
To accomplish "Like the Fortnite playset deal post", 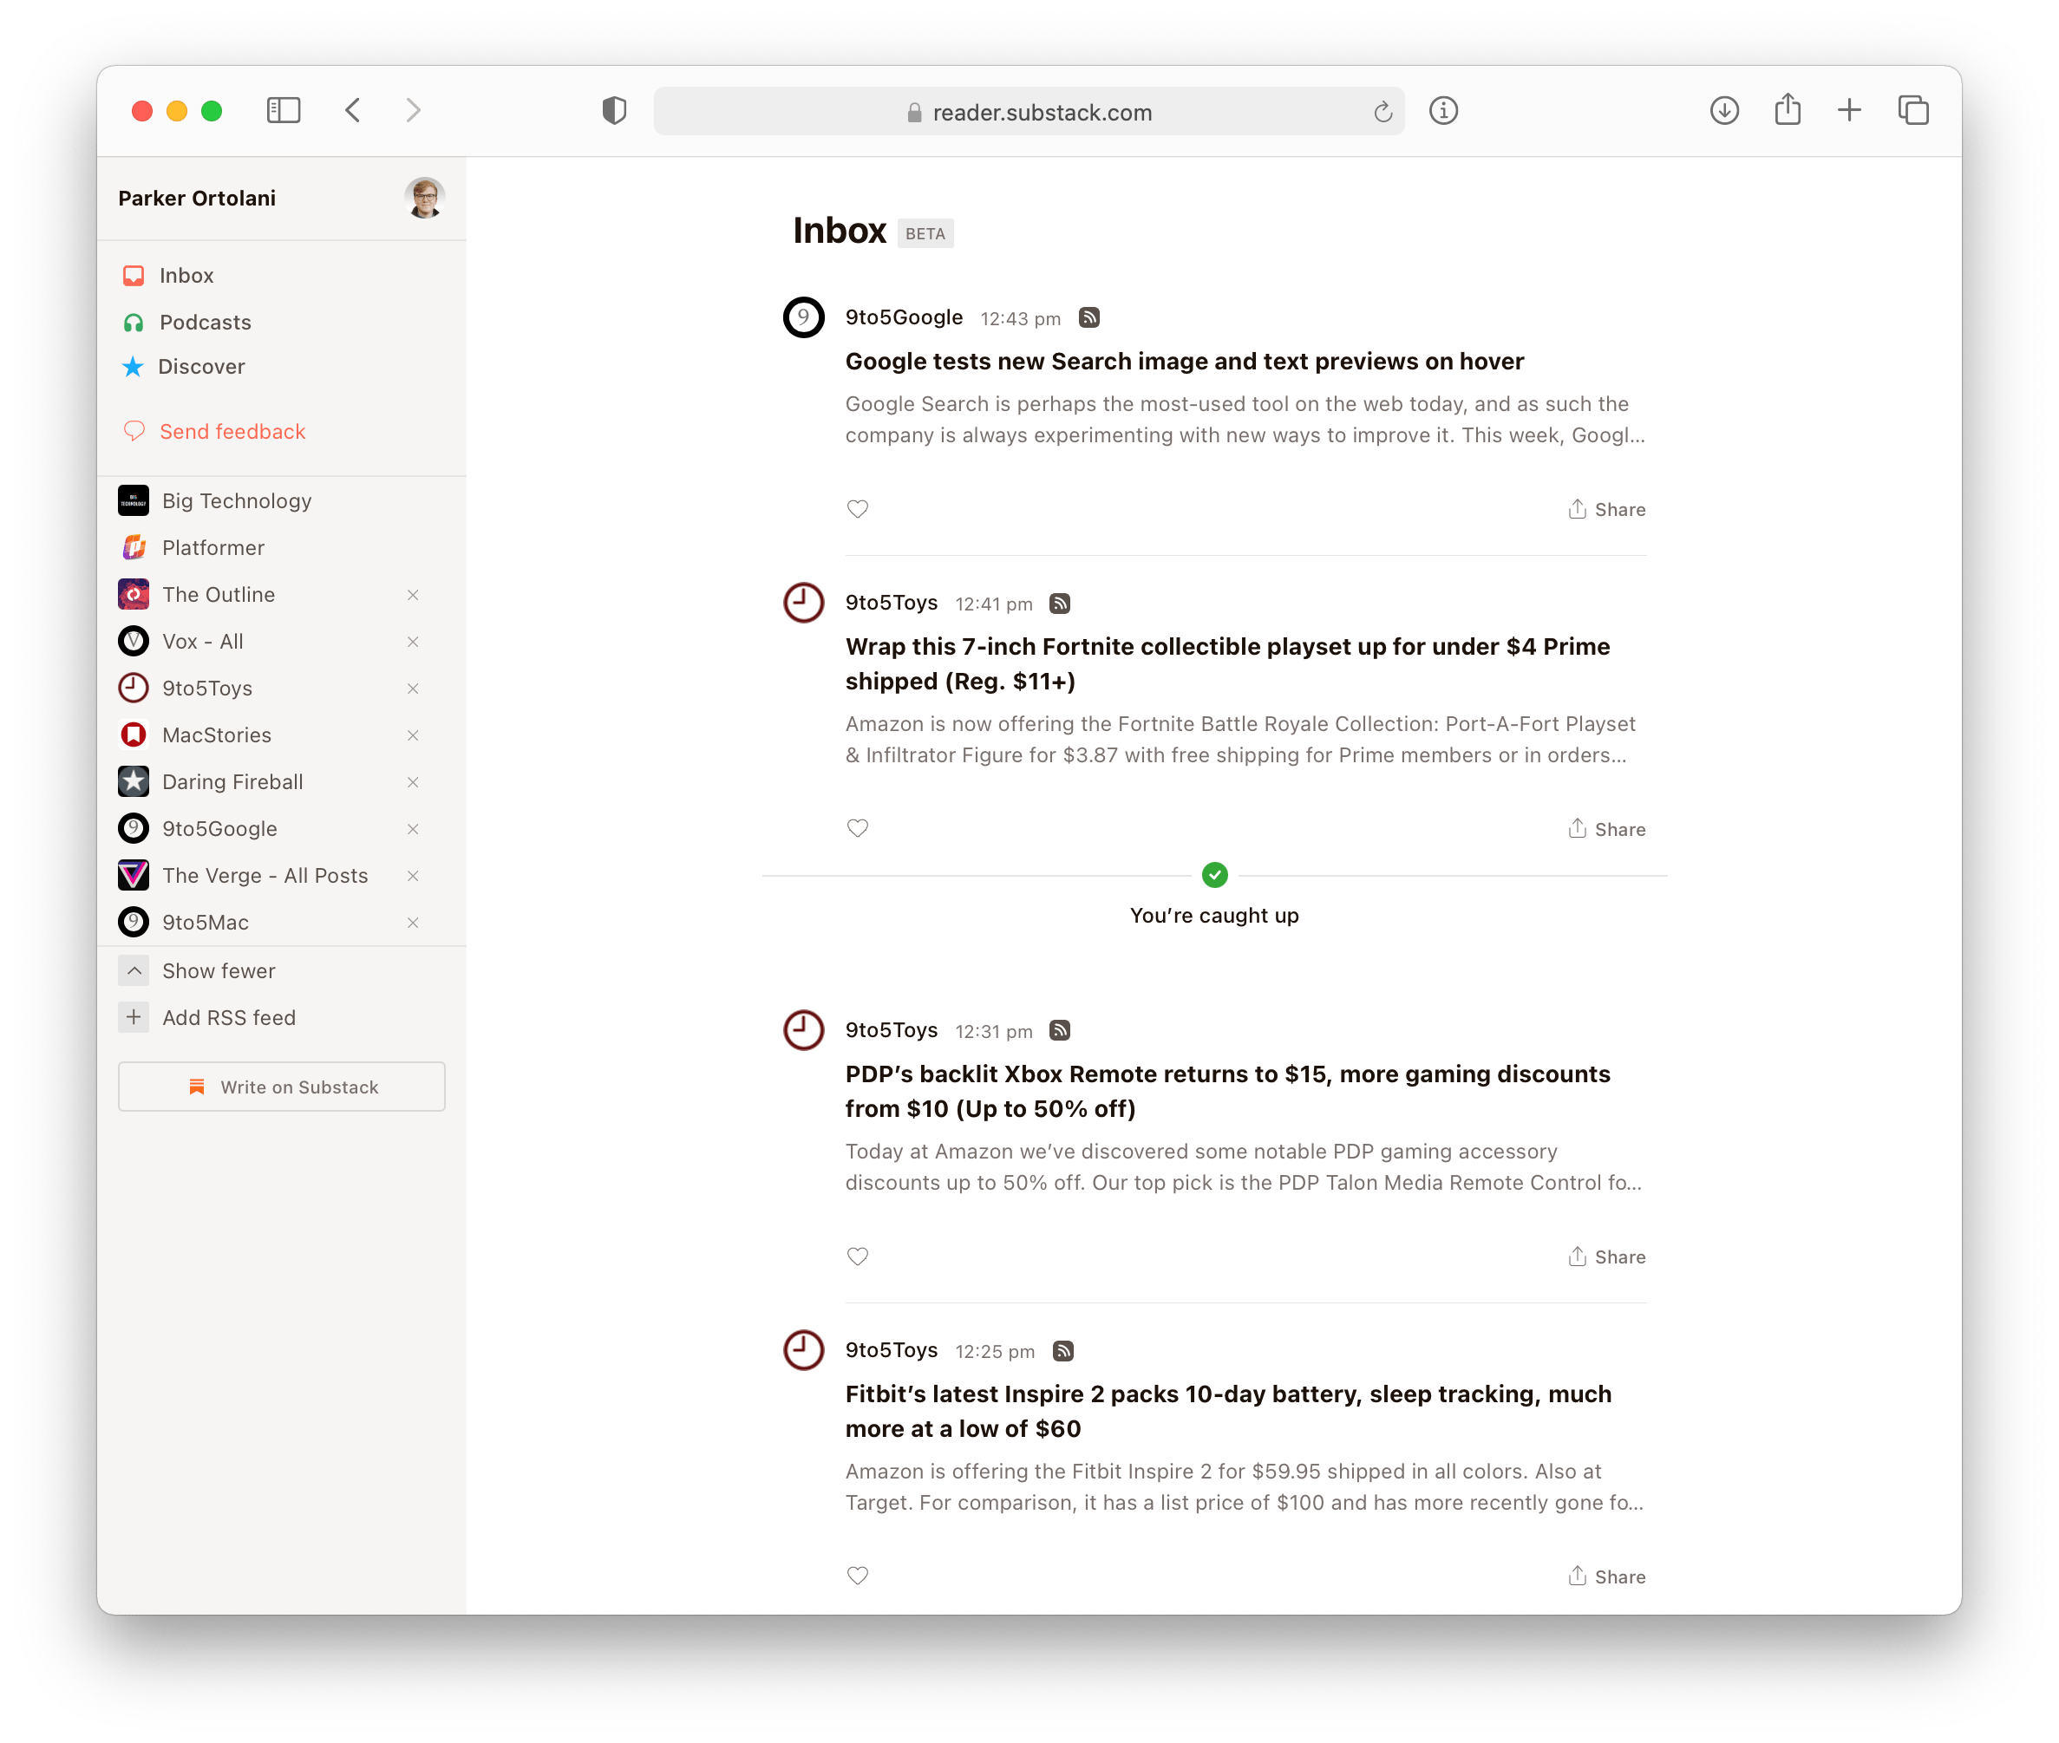I will pyautogui.click(x=857, y=828).
